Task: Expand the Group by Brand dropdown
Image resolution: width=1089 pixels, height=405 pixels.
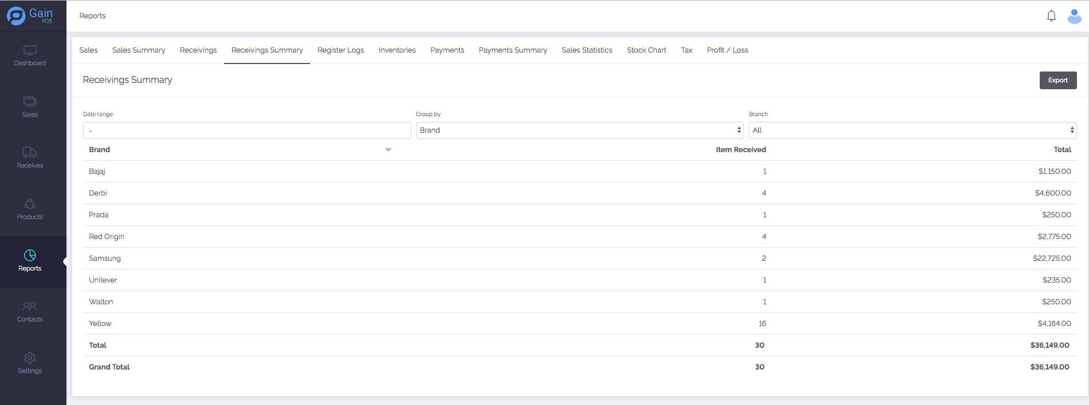Action: point(579,130)
